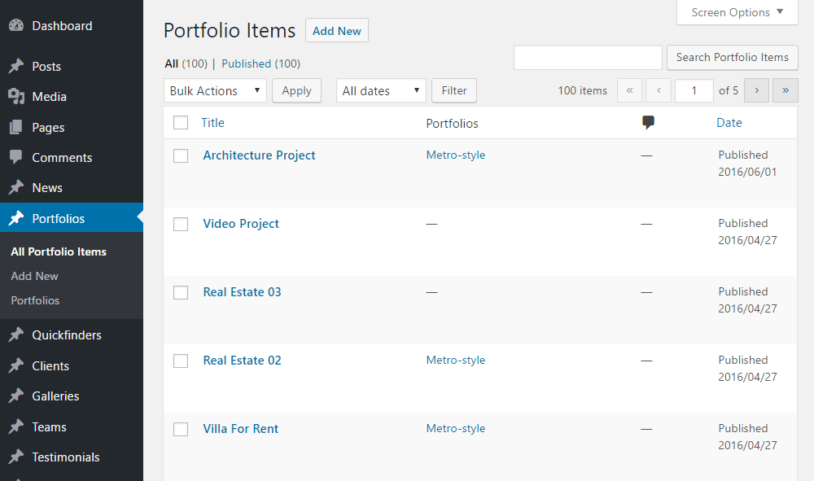
Task: Open the Testimonials section icon
Action: [16, 457]
